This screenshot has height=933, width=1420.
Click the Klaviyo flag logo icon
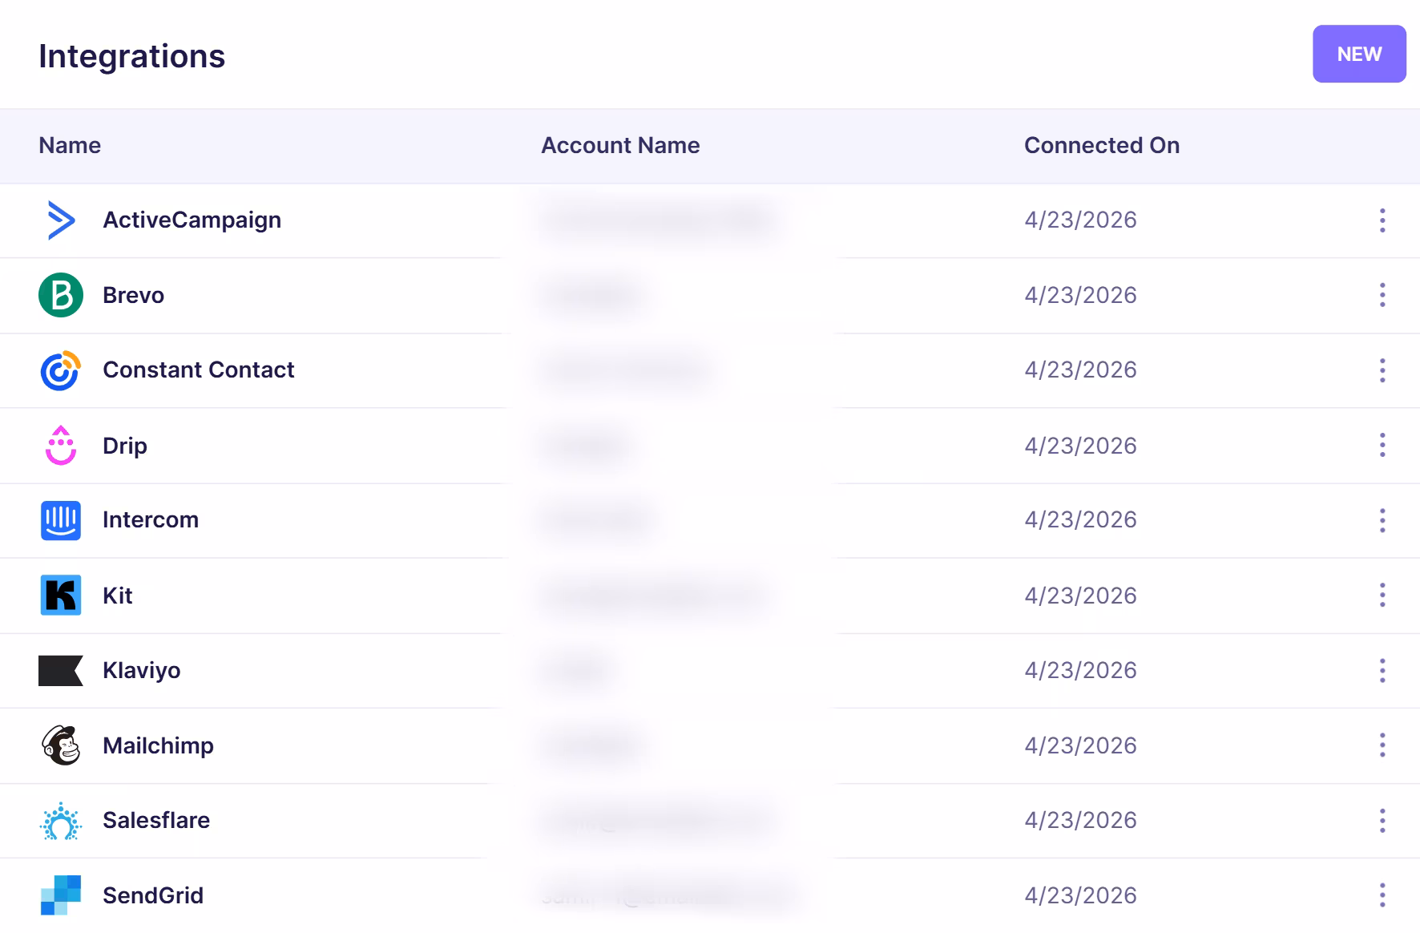pyautogui.click(x=61, y=670)
